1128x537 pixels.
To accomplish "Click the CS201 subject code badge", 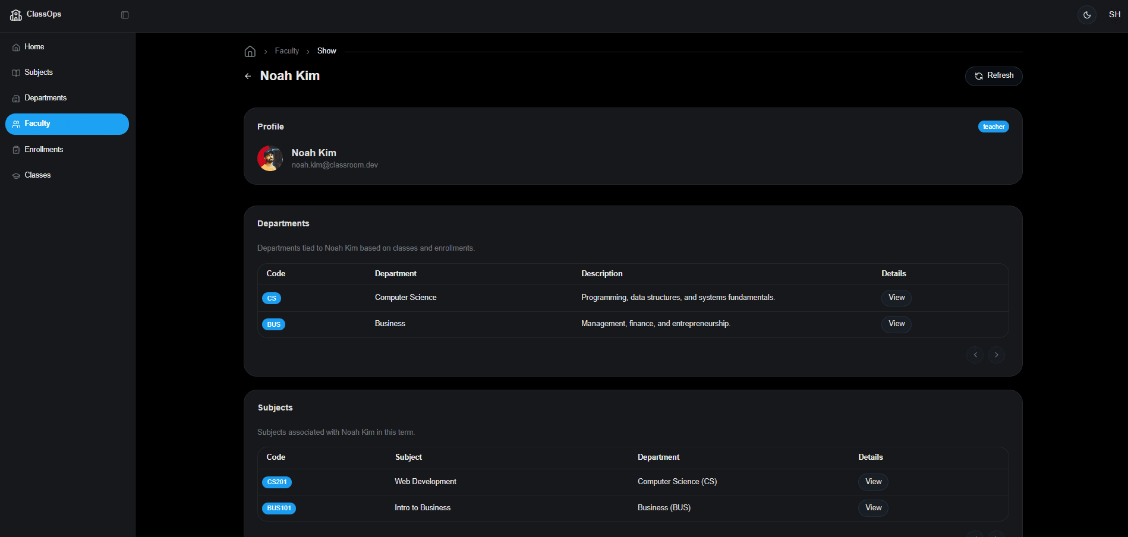I will pos(277,482).
